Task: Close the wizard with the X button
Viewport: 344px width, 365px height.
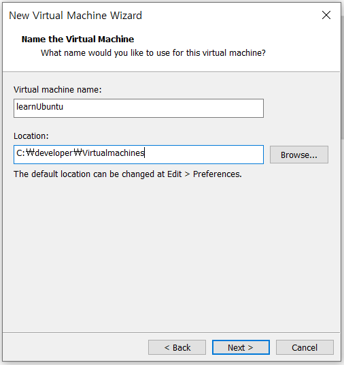Action: click(x=326, y=15)
